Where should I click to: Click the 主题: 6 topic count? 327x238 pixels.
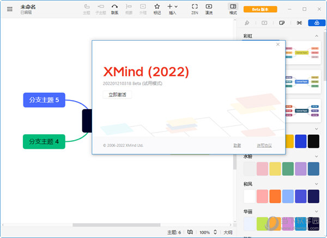[174, 233]
